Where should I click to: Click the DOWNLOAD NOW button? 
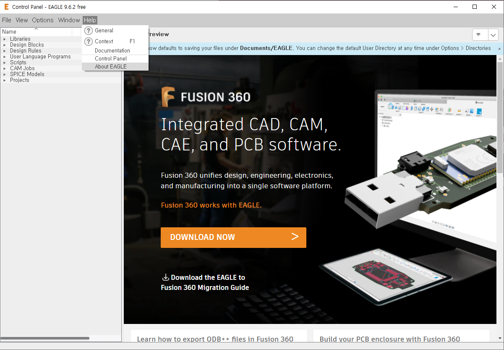[x=233, y=237]
